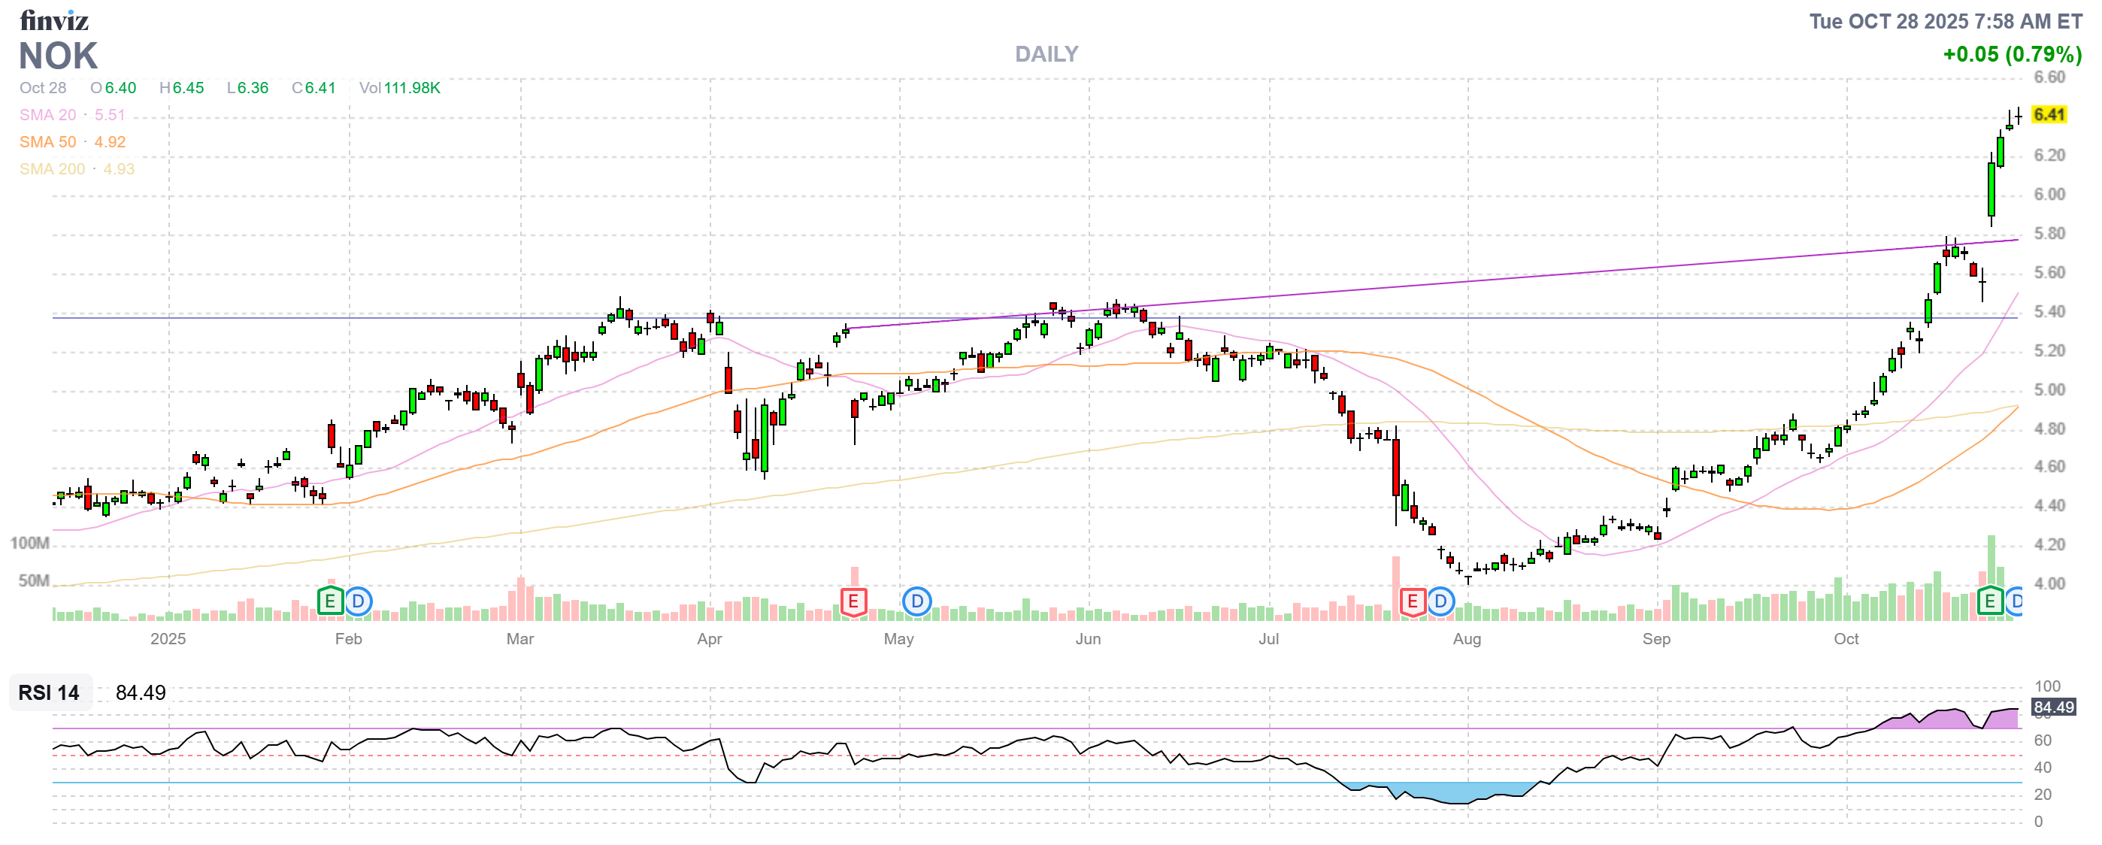Click the Aug label on the time axis
The image size is (2102, 845).
(x=1466, y=639)
